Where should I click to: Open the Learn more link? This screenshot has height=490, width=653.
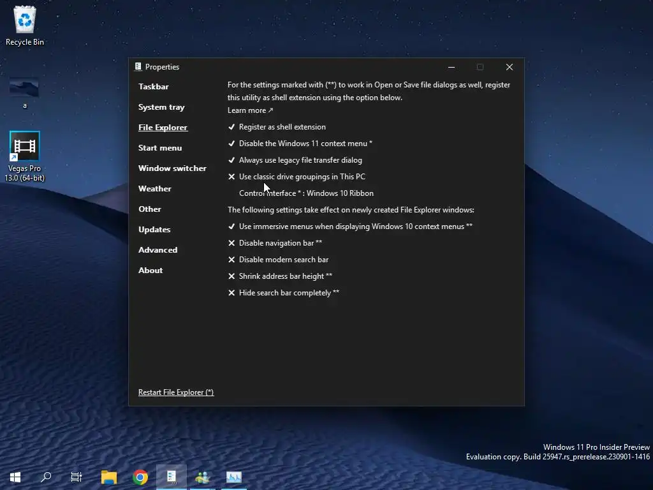click(250, 110)
